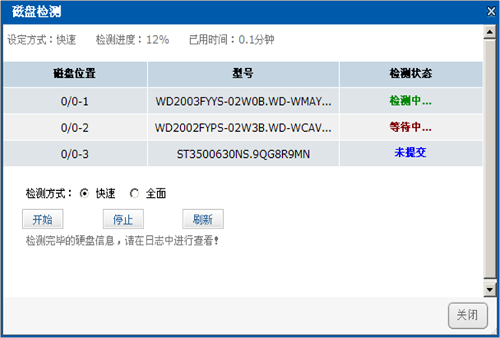Click the 检测进度 12% value

pyautogui.click(x=157, y=40)
